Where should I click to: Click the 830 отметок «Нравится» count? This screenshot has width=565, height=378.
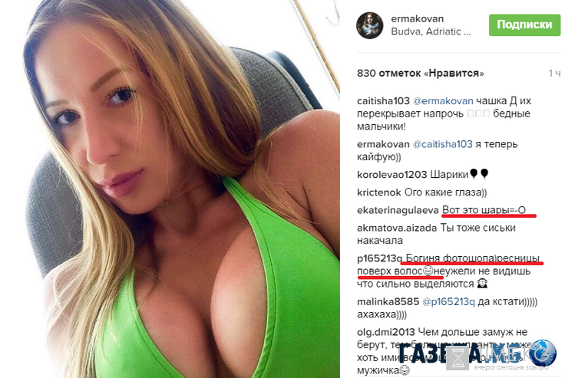[420, 74]
